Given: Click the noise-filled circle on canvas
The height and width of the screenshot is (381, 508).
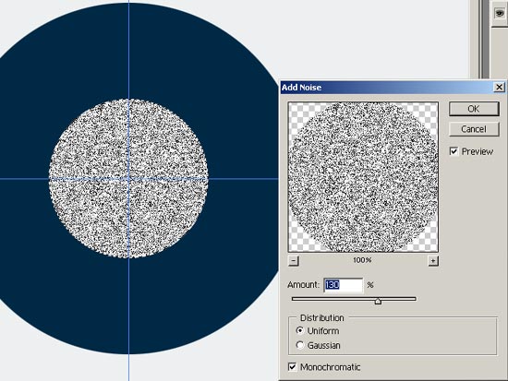Looking at the screenshot, I should [x=128, y=178].
